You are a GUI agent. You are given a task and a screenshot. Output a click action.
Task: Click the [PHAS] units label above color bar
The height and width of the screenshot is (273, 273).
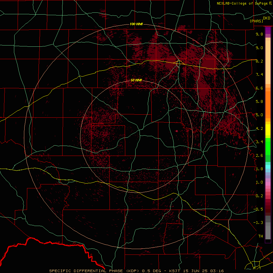click(x=256, y=21)
